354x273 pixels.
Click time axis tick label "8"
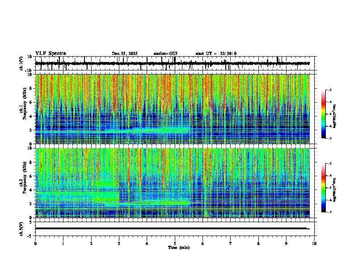pyautogui.click(x=258, y=244)
